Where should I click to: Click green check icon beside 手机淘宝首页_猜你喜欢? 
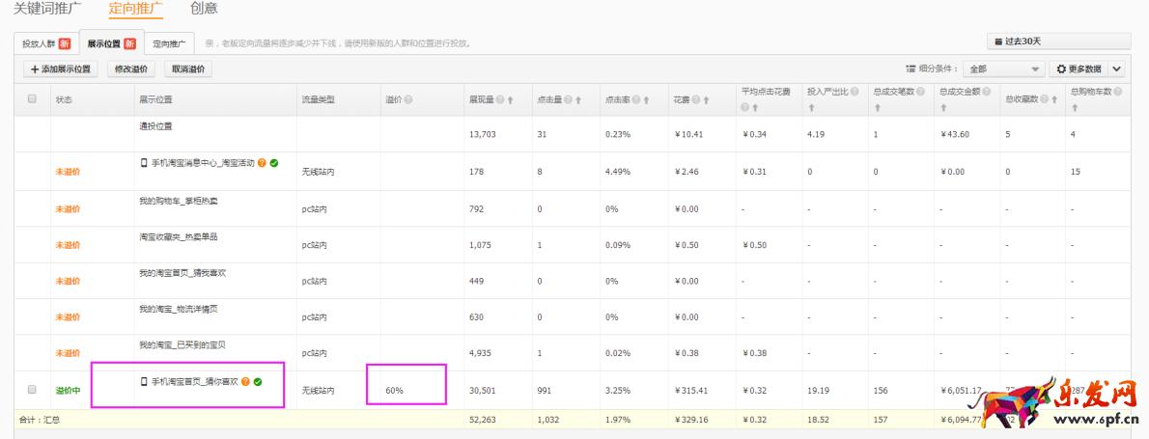click(258, 382)
